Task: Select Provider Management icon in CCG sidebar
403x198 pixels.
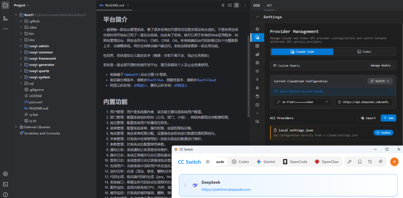Action: tap(257, 38)
